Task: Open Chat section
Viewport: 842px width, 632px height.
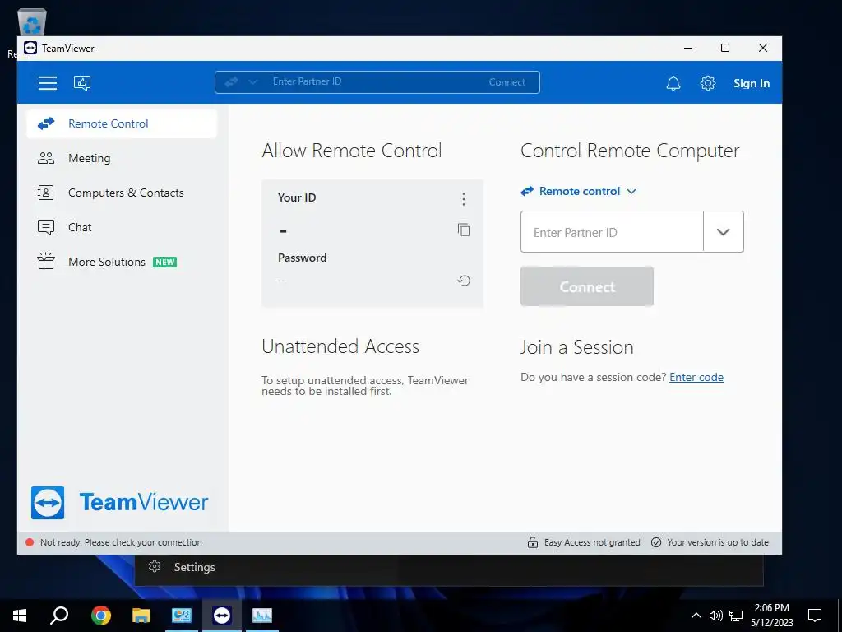Action: [x=122, y=227]
